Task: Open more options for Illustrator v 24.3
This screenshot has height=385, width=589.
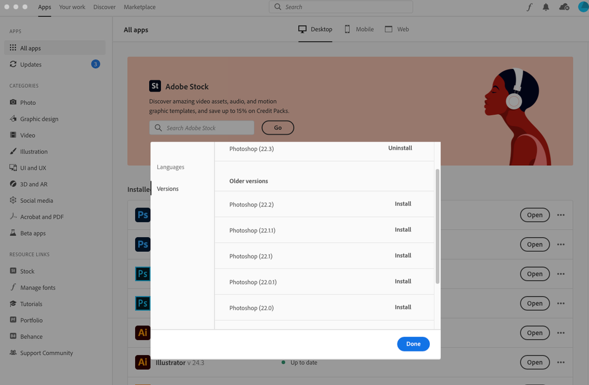Action: 561,363
